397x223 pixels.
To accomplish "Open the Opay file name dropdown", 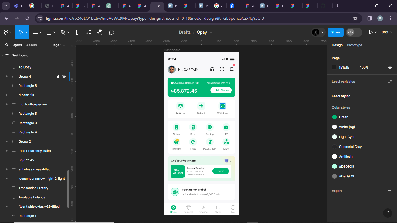I will [211, 32].
